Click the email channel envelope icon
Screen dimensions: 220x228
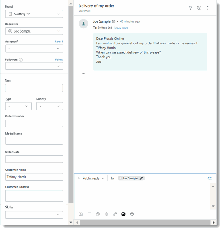[x=114, y=21]
